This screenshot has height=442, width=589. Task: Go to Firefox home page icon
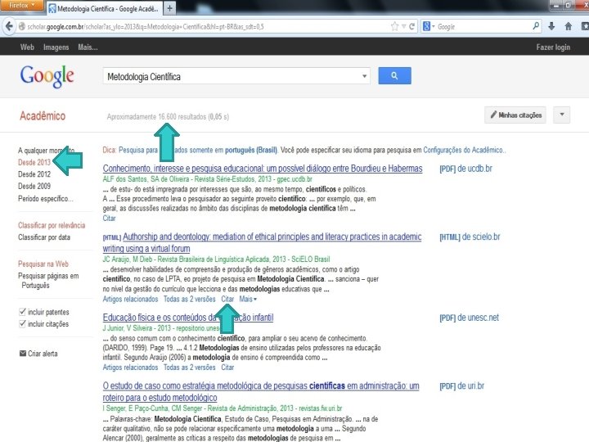coord(568,26)
